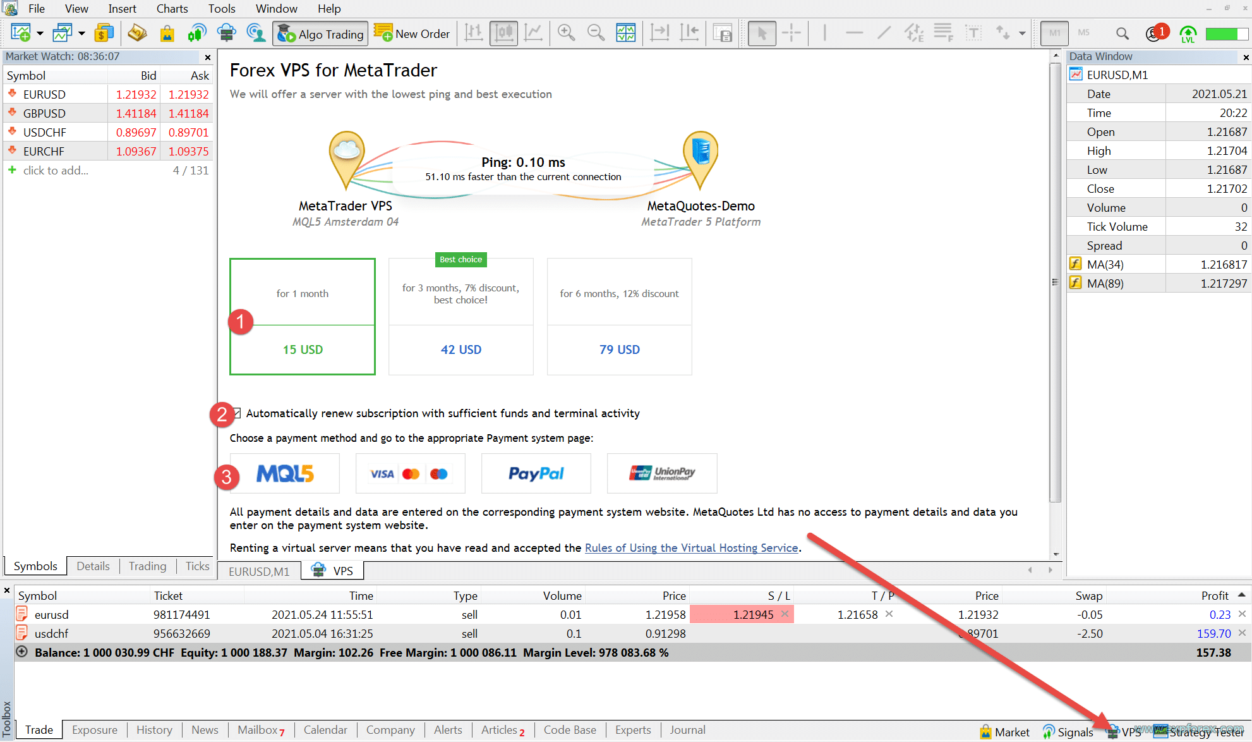Image resolution: width=1252 pixels, height=742 pixels.
Task: Click the zoom out magnifier icon
Action: tap(596, 33)
